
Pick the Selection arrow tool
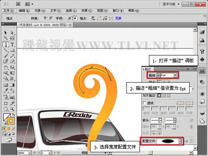click(6, 33)
